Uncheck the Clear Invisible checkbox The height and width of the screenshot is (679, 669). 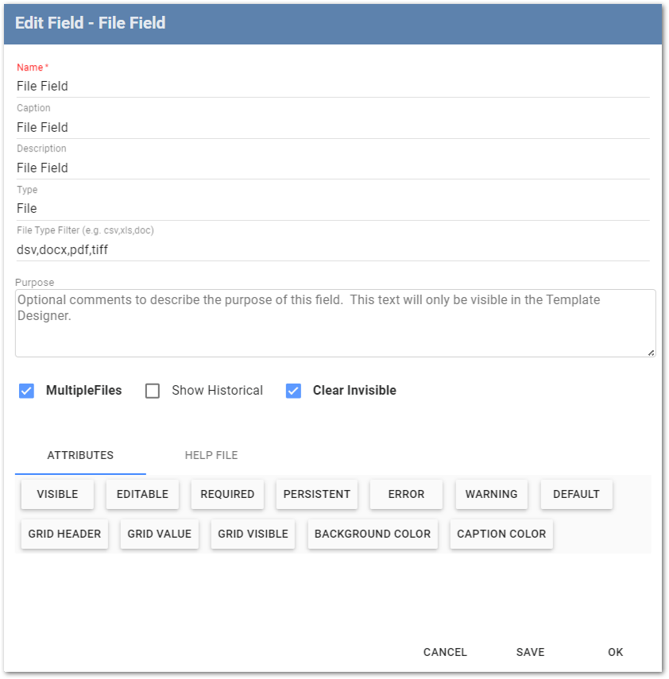294,391
